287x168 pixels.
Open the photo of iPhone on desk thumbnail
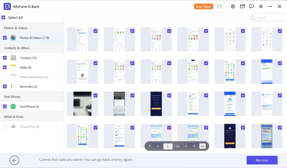[x=82, y=104]
